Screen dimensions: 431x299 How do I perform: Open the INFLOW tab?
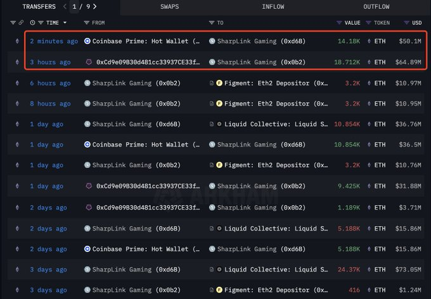pyautogui.click(x=273, y=6)
